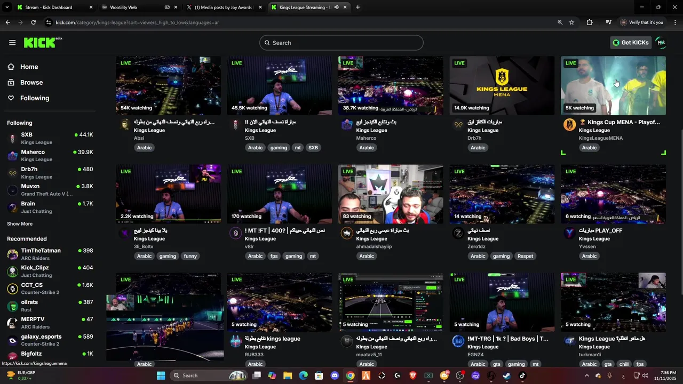This screenshot has height=384, width=683.
Task: Open Windows Start menu
Action: coord(161,375)
